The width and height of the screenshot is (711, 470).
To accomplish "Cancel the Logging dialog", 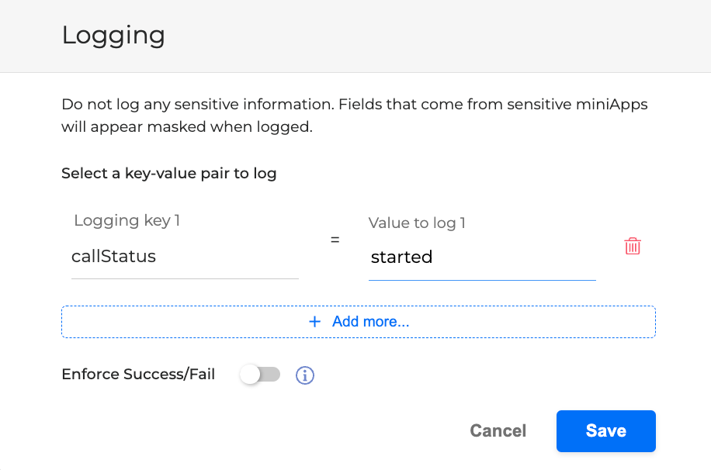I will pyautogui.click(x=498, y=431).
